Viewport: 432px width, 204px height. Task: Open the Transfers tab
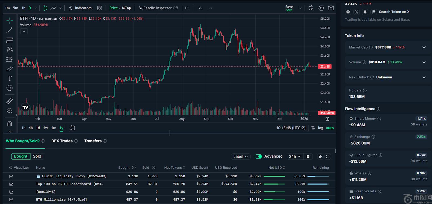click(x=93, y=141)
